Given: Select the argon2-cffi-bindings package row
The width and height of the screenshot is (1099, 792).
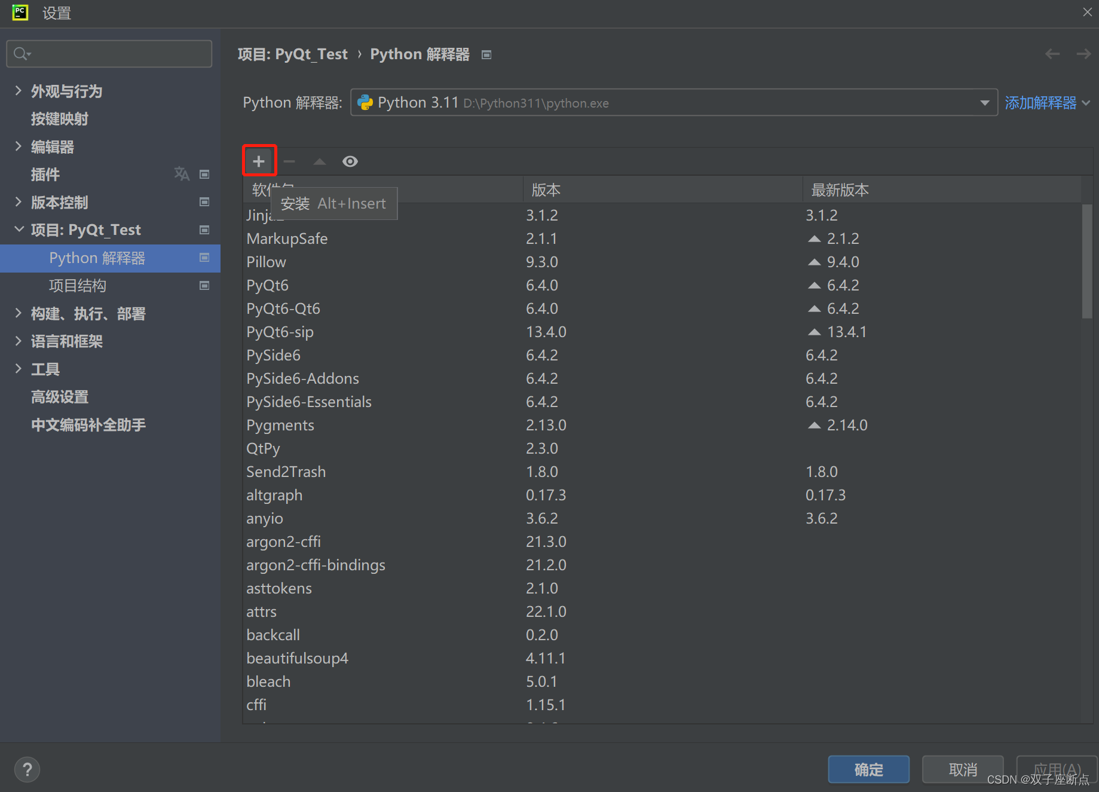Looking at the screenshot, I should (x=662, y=565).
